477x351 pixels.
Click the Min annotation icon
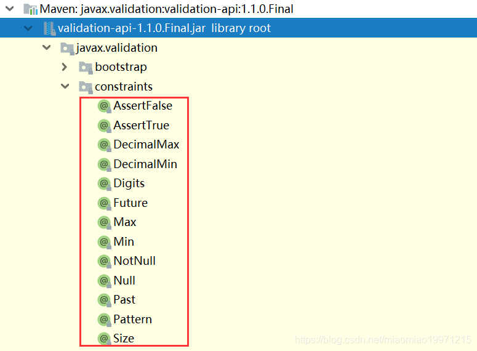click(105, 242)
